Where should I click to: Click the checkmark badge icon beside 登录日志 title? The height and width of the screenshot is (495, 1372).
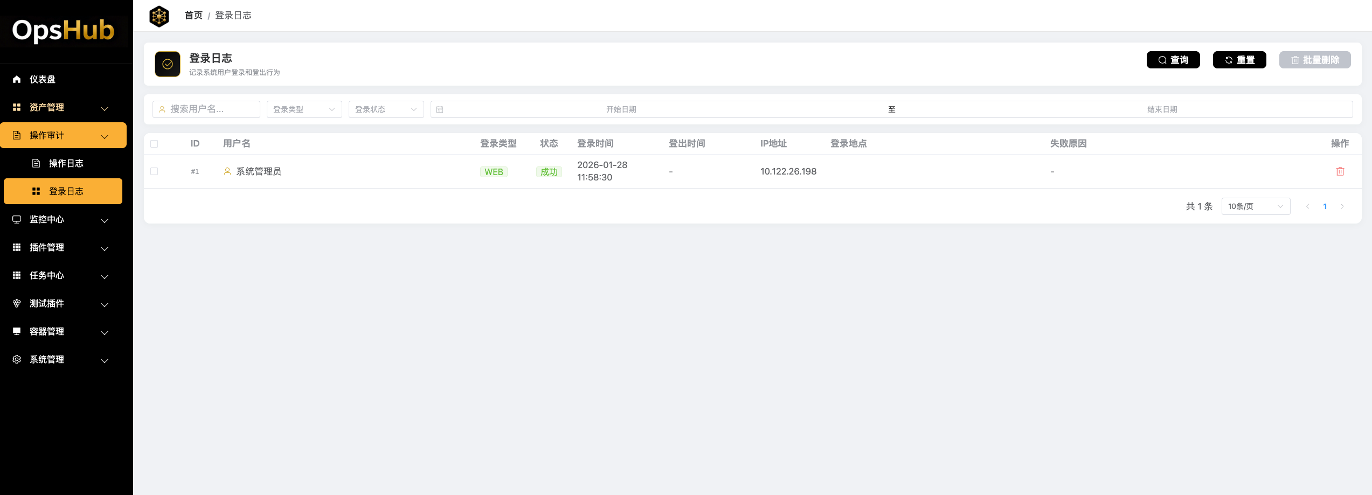point(168,64)
